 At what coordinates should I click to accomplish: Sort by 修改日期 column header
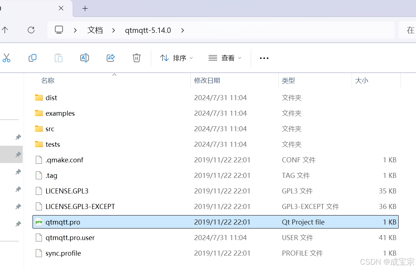pyautogui.click(x=207, y=80)
